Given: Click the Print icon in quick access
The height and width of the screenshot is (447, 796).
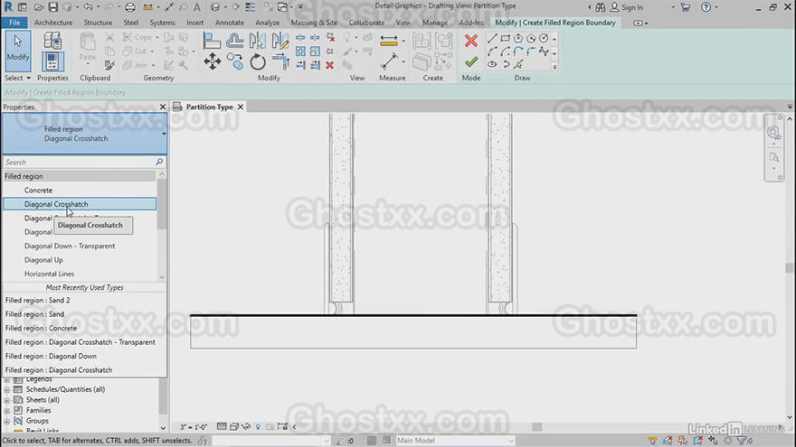Looking at the screenshot, I should tap(130, 7).
